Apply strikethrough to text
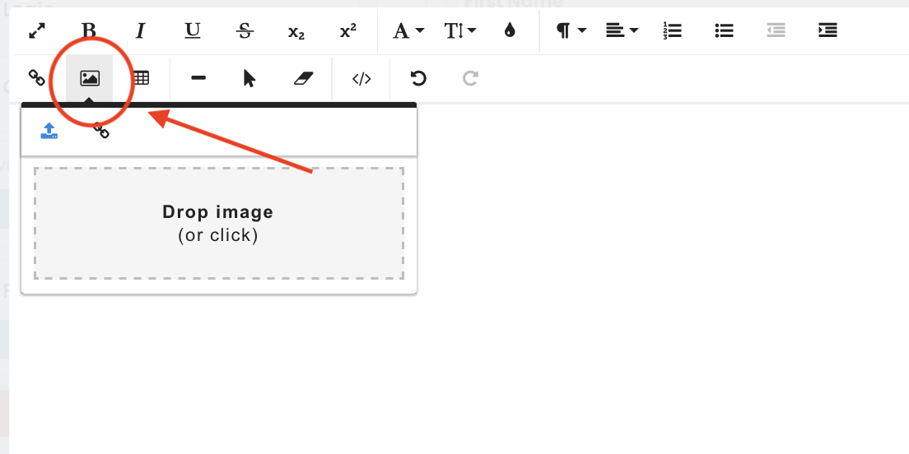 (x=245, y=31)
